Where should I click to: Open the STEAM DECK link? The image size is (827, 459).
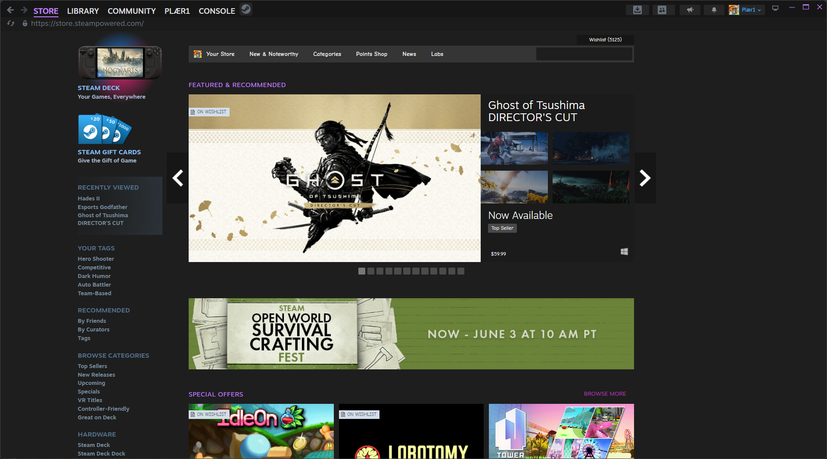(x=99, y=88)
